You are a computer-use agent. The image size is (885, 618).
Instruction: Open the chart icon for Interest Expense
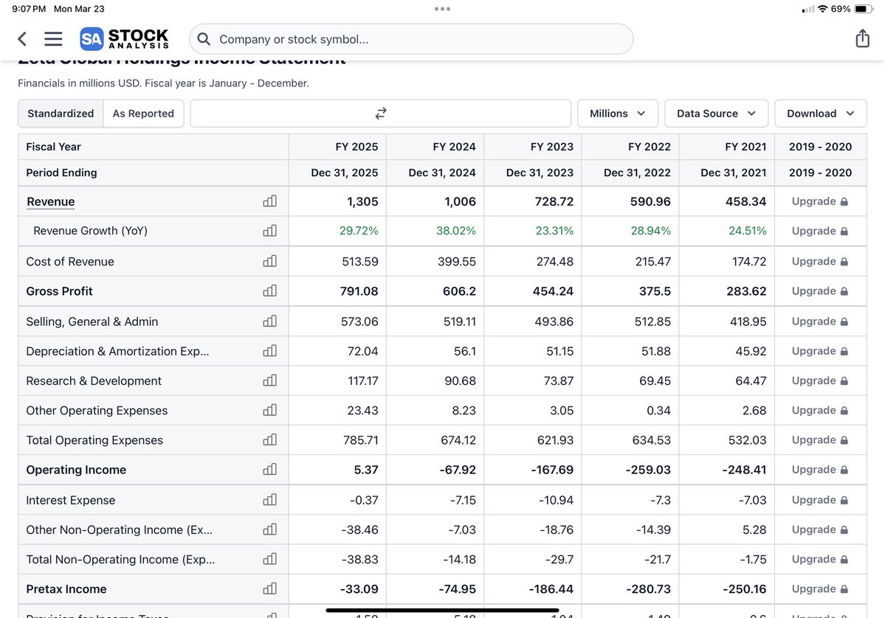pos(270,499)
